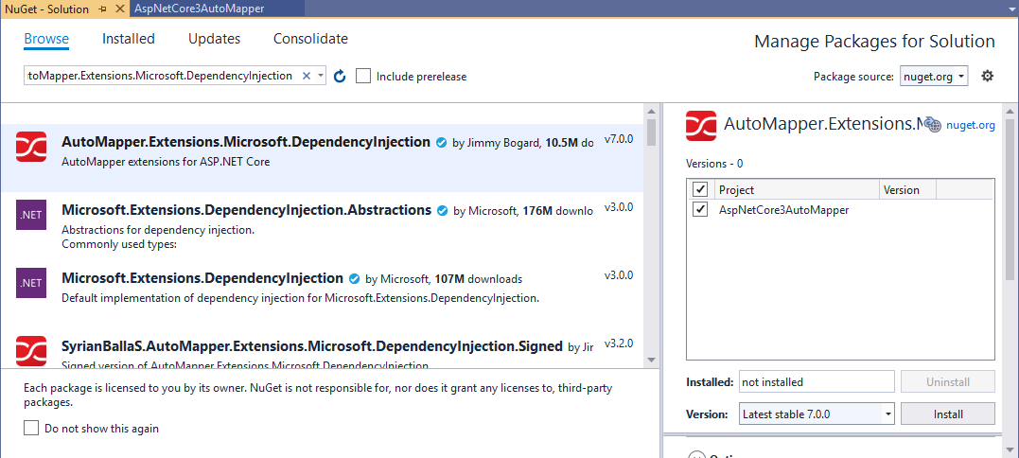This screenshot has height=458, width=1019.
Task: Select AspNetCore3AutoMapper project row
Action: pos(840,210)
